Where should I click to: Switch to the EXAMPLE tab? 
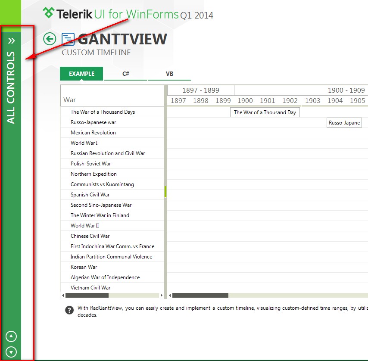point(81,74)
